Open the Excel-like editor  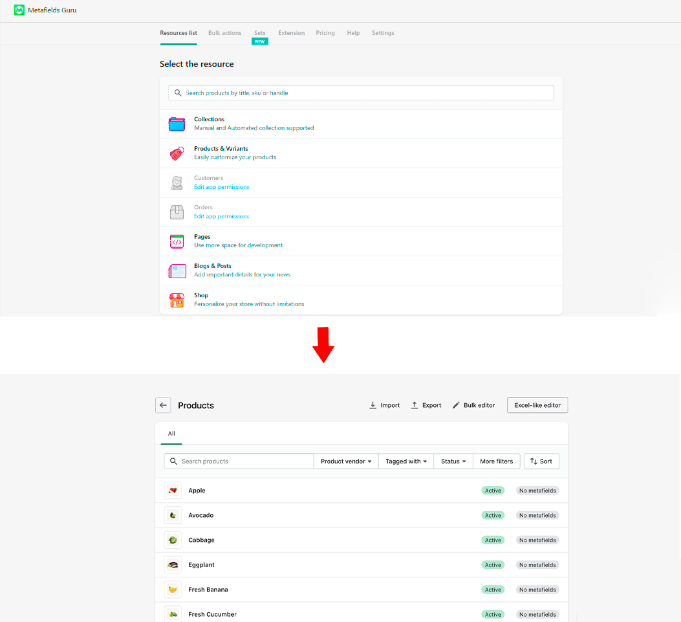537,405
